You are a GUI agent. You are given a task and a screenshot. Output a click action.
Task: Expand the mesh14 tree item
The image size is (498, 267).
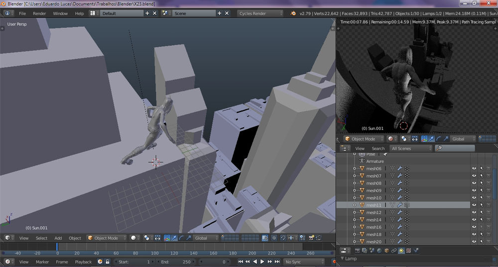[355, 220]
